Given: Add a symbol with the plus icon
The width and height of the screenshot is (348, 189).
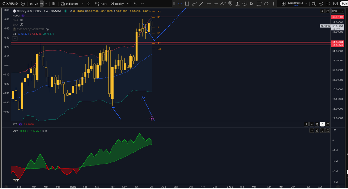Looking at the screenshot, I should pyautogui.click(x=23, y=4).
